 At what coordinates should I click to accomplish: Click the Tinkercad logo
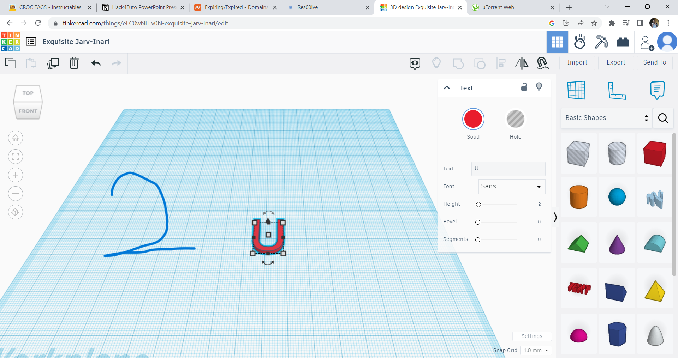[x=11, y=42]
